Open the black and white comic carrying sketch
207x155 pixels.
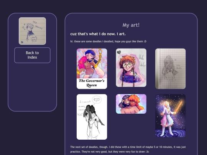tap(92, 117)
